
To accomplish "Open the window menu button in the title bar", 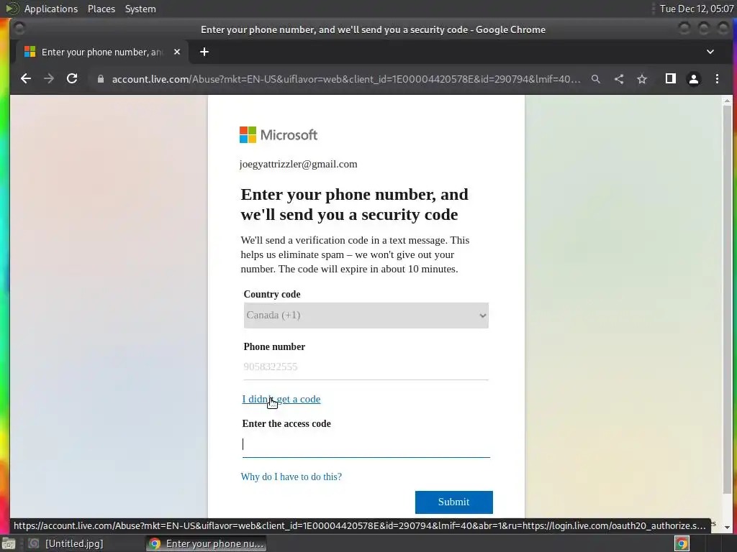I will point(19,29).
